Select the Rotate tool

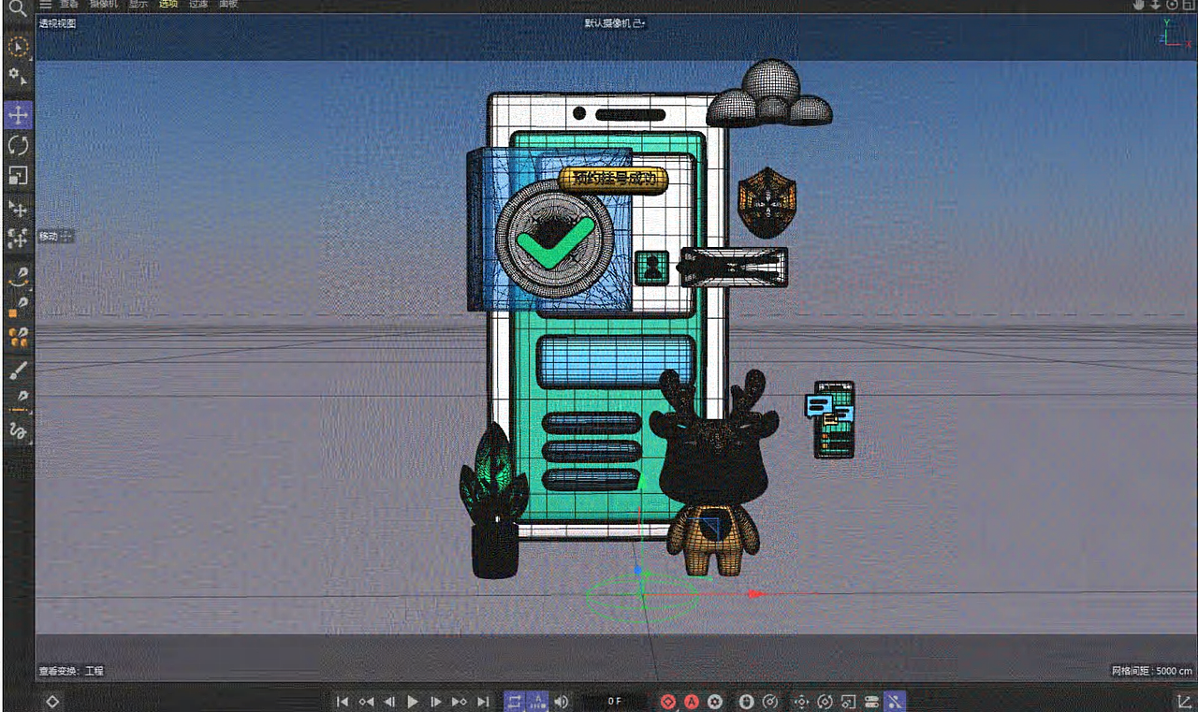(x=18, y=145)
